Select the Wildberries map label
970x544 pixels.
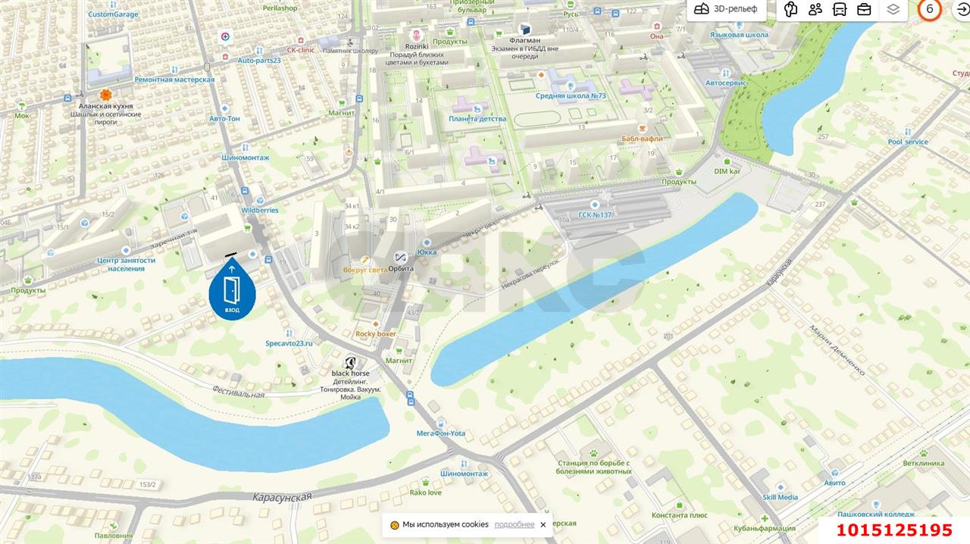[x=259, y=210]
